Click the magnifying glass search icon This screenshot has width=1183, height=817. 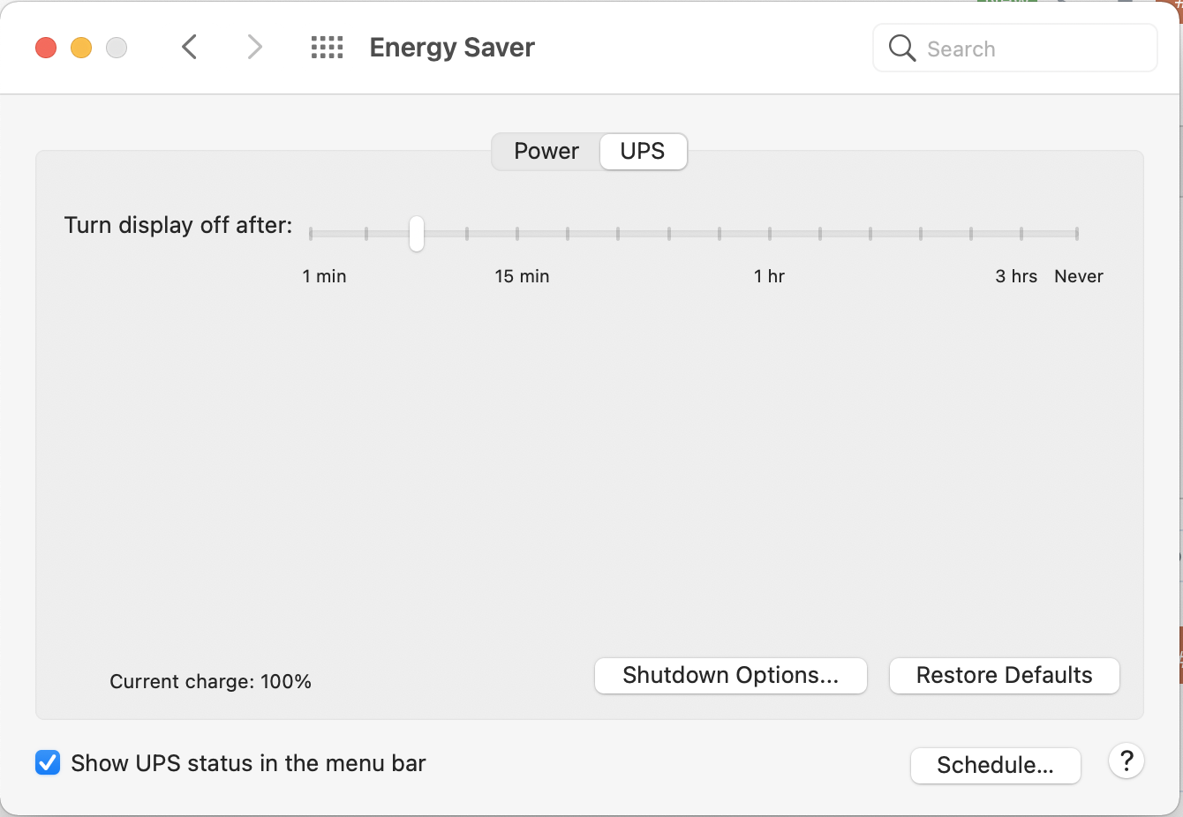tap(901, 48)
